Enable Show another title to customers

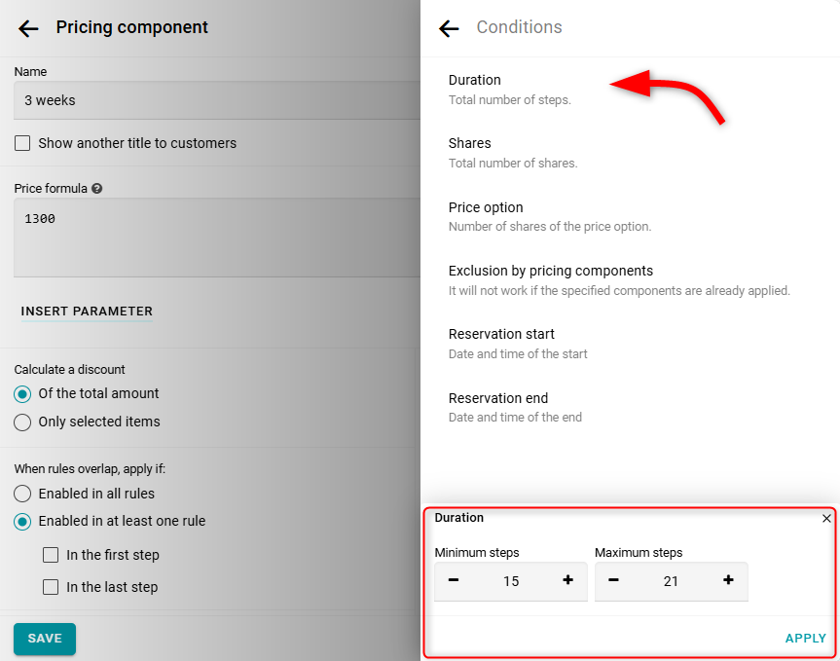tap(22, 144)
